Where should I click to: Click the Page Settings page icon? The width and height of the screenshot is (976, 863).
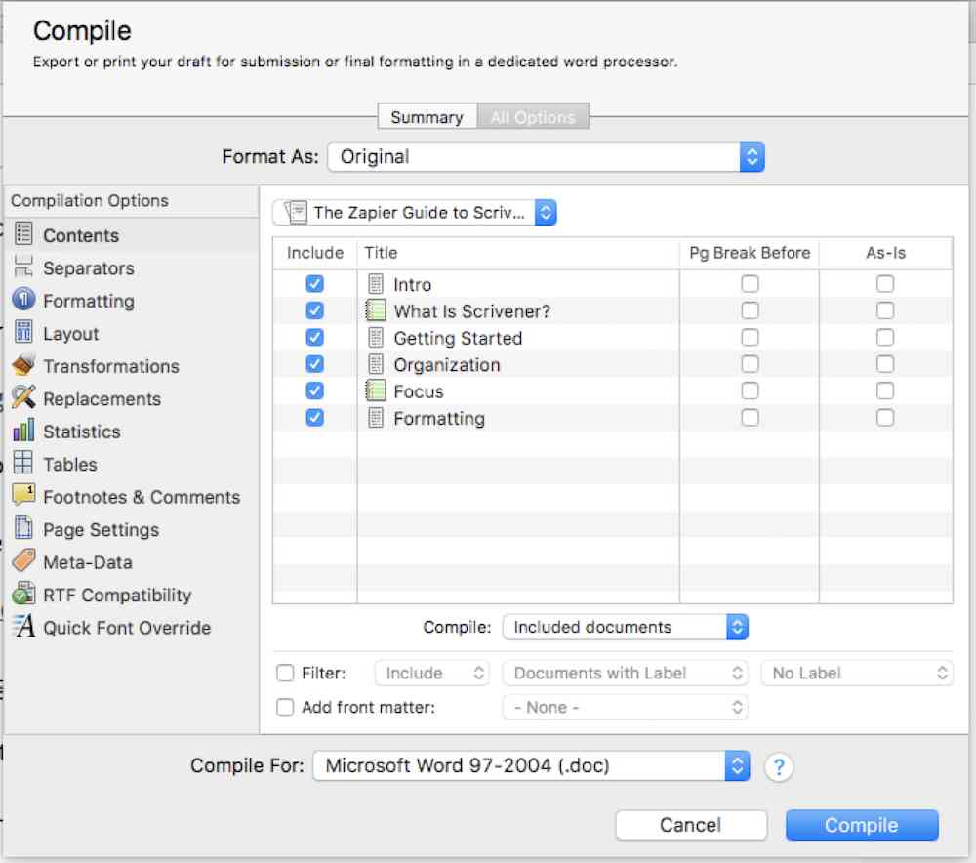click(x=23, y=528)
